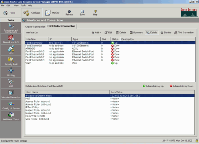Click the Slot column header
199x144 pixels.
point(105,39)
